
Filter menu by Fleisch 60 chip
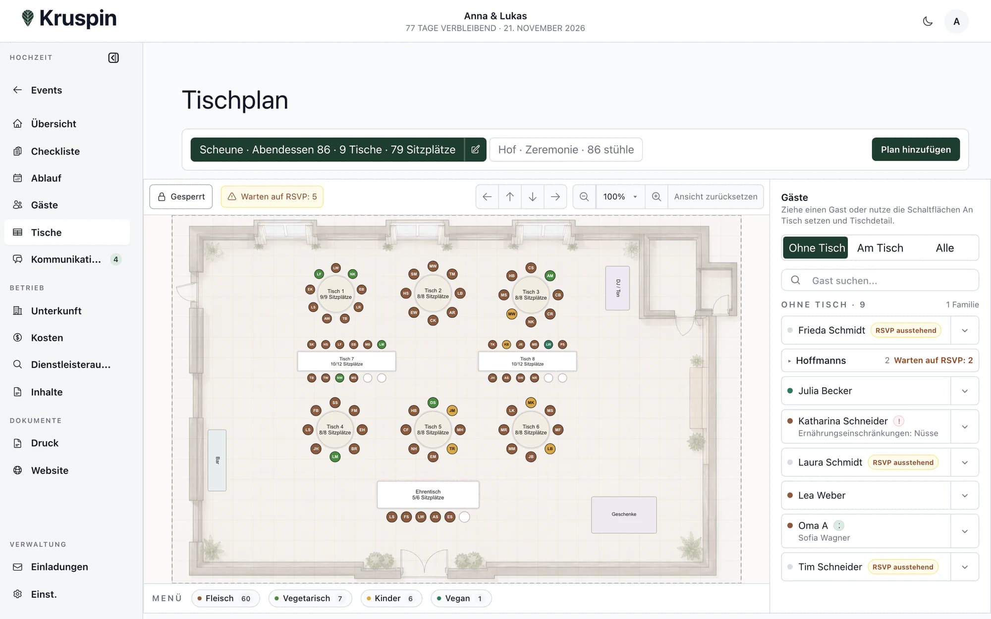pos(225,598)
